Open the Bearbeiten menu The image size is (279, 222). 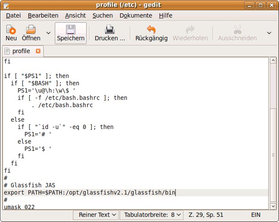click(43, 15)
